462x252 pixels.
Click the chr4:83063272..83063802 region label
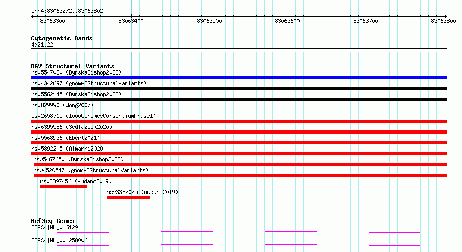67,11
